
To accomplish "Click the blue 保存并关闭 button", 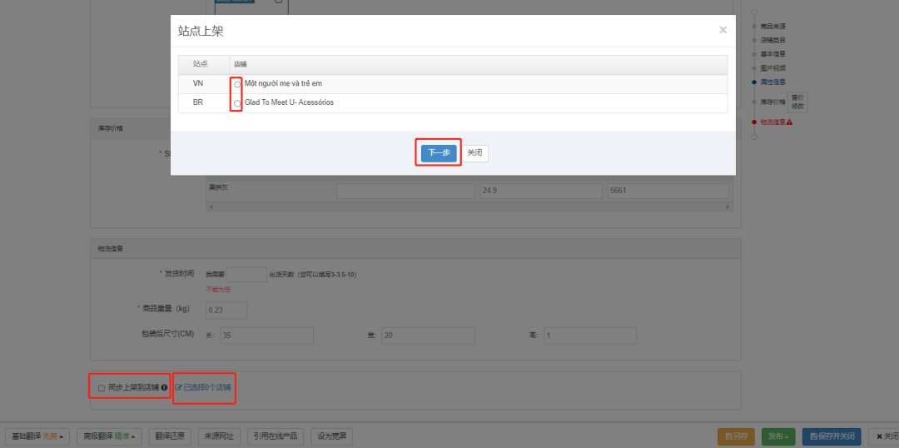I will 832,436.
